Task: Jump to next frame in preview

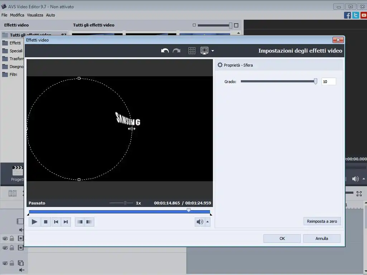Action: (66, 222)
